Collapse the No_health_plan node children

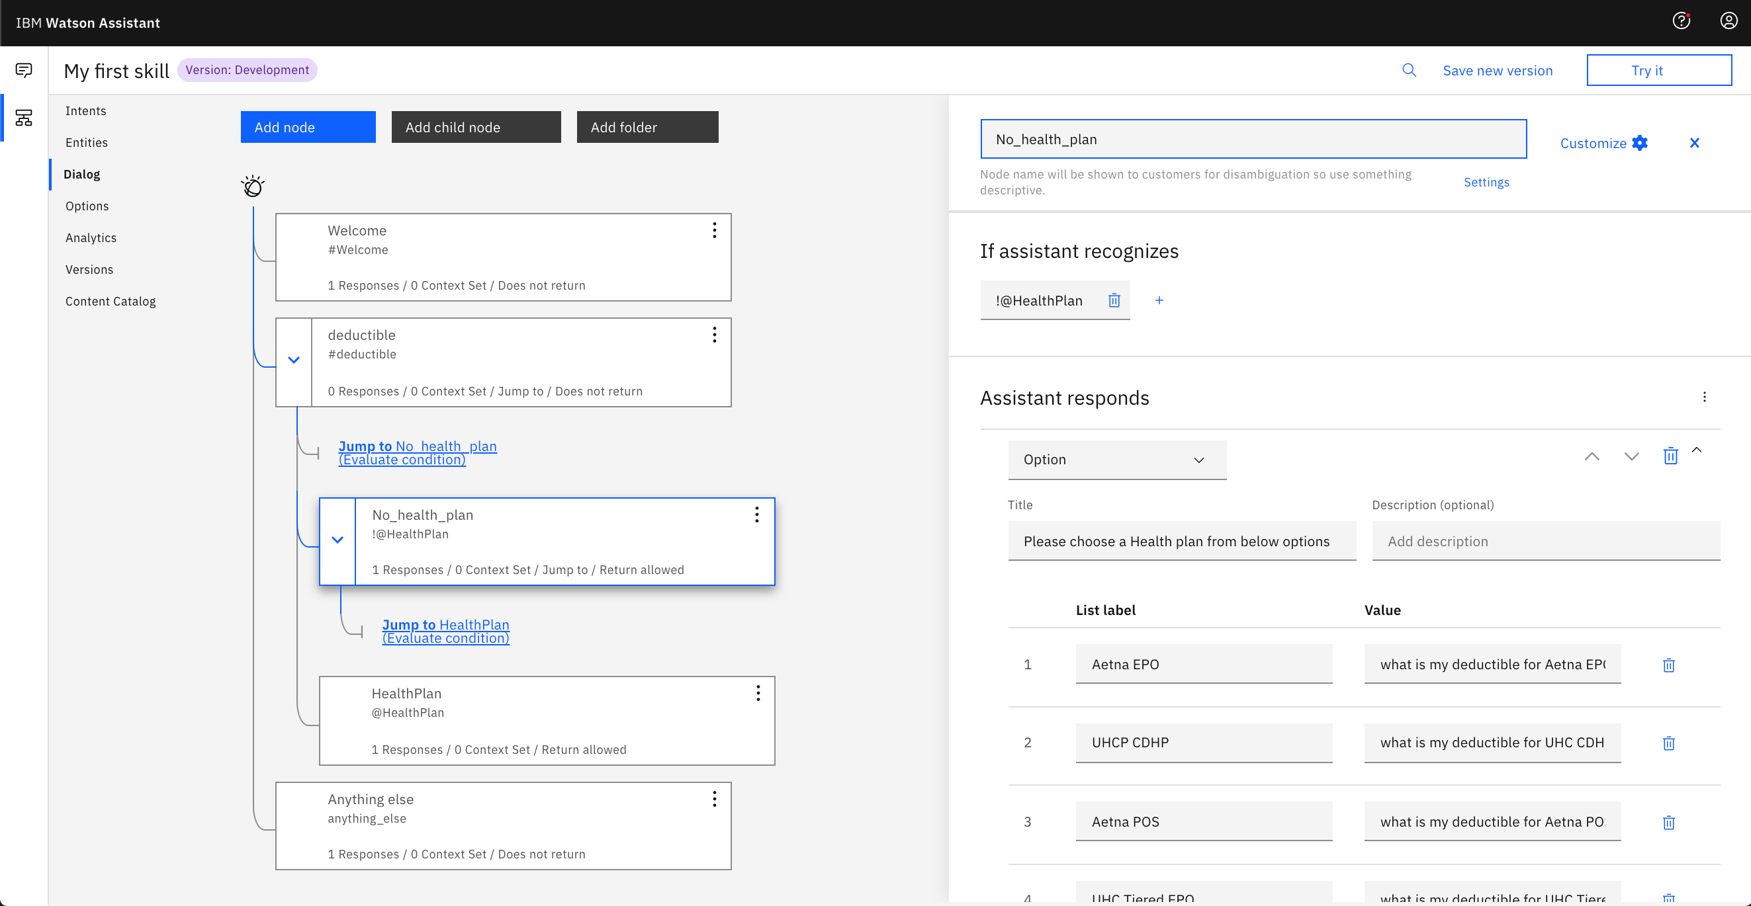337,540
